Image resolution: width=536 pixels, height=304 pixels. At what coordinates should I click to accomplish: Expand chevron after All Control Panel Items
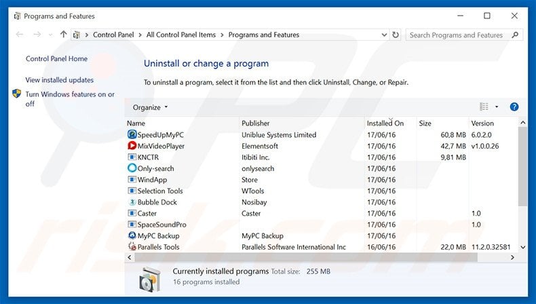tap(222, 35)
